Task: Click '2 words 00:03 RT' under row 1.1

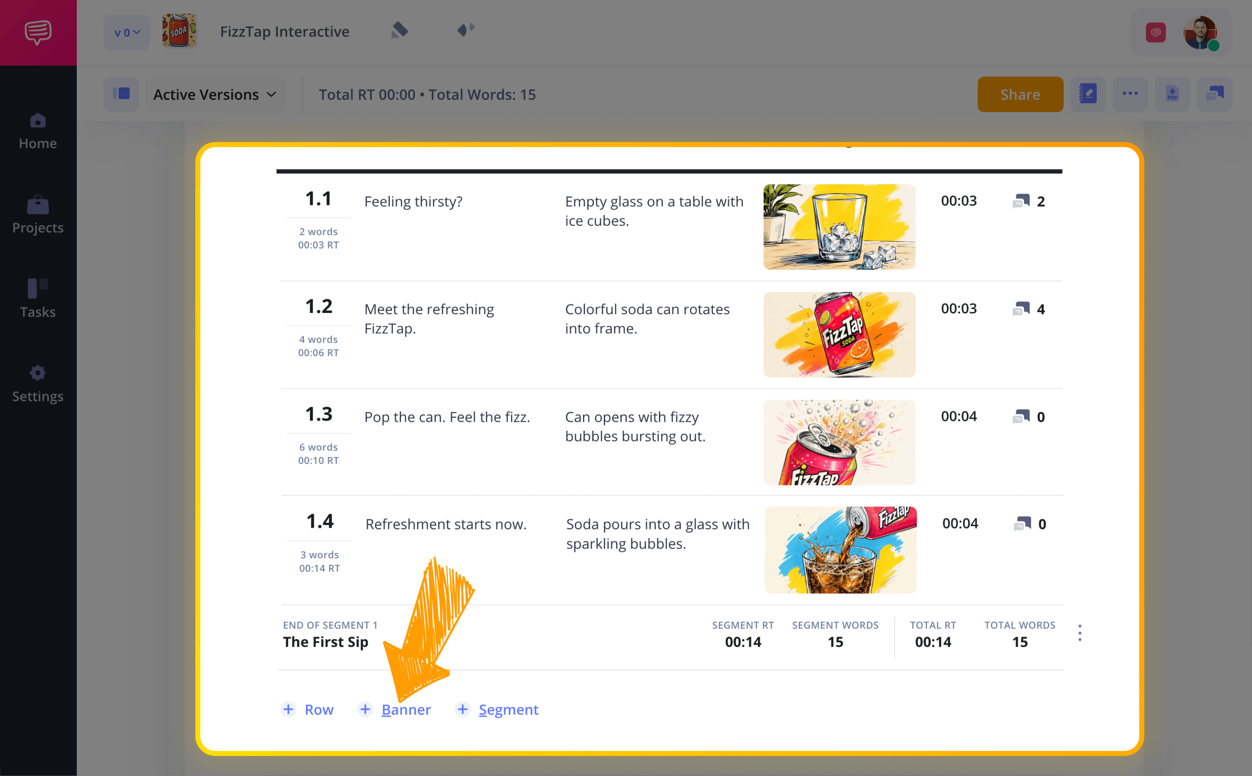Action: pos(318,238)
